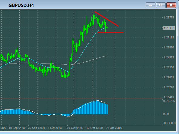
Task: Restore the GBPUSD,H4 chart window size
Action: [161, 5]
